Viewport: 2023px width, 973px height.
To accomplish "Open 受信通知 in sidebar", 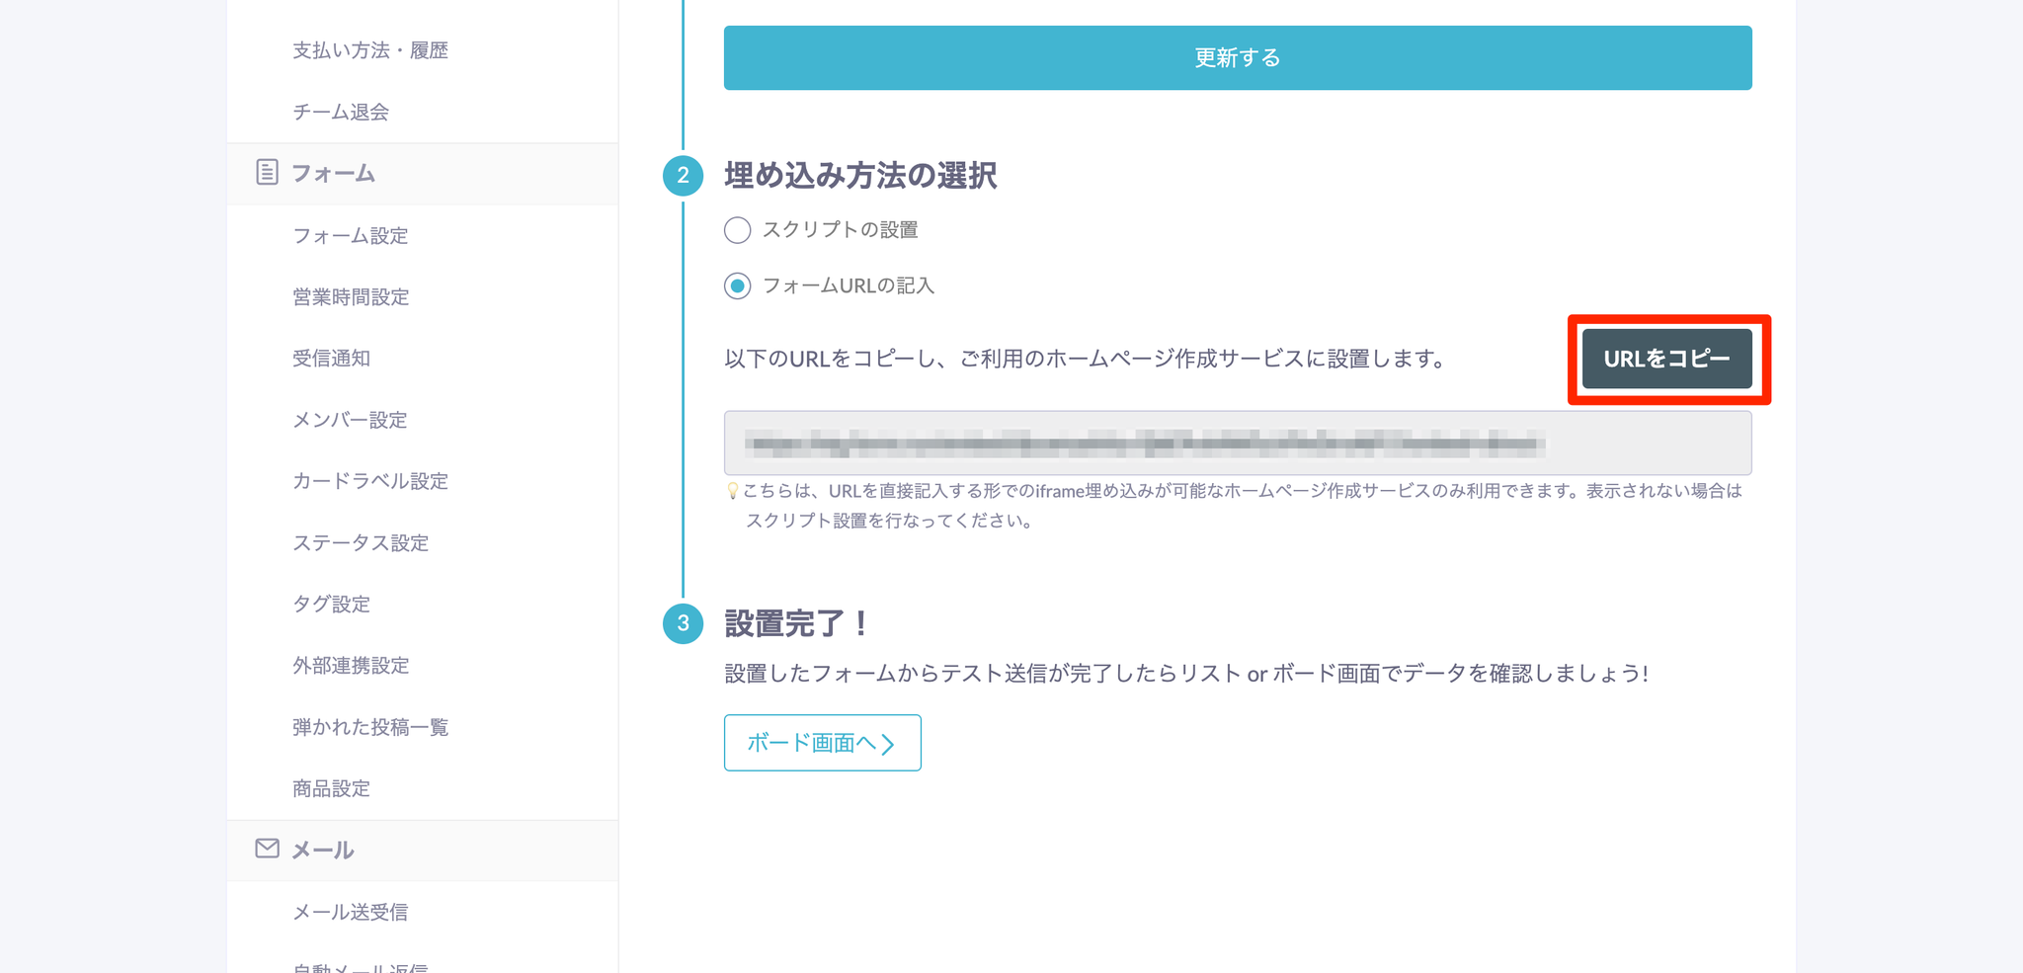I will pyautogui.click(x=331, y=359).
